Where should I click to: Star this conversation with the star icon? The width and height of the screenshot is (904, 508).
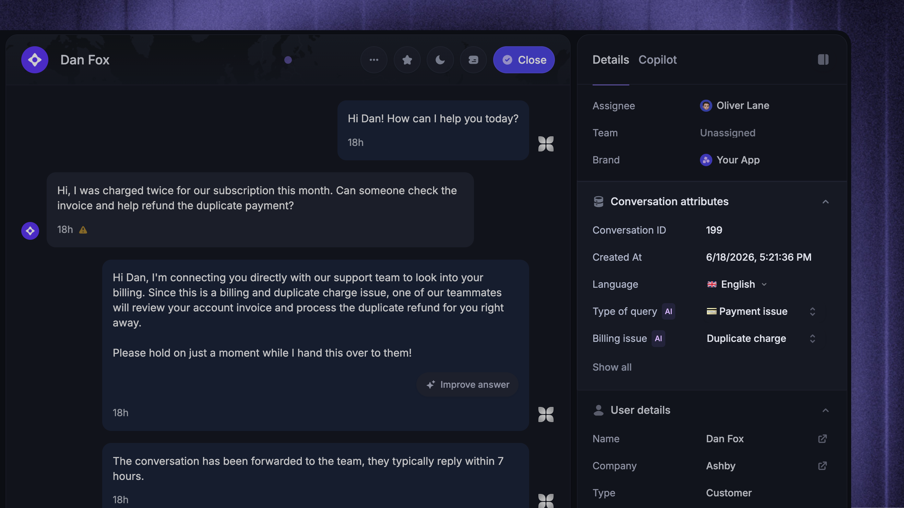pyautogui.click(x=407, y=60)
